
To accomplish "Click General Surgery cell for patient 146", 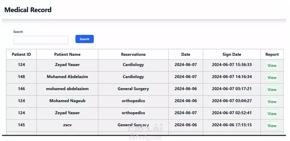I will pos(133,89).
